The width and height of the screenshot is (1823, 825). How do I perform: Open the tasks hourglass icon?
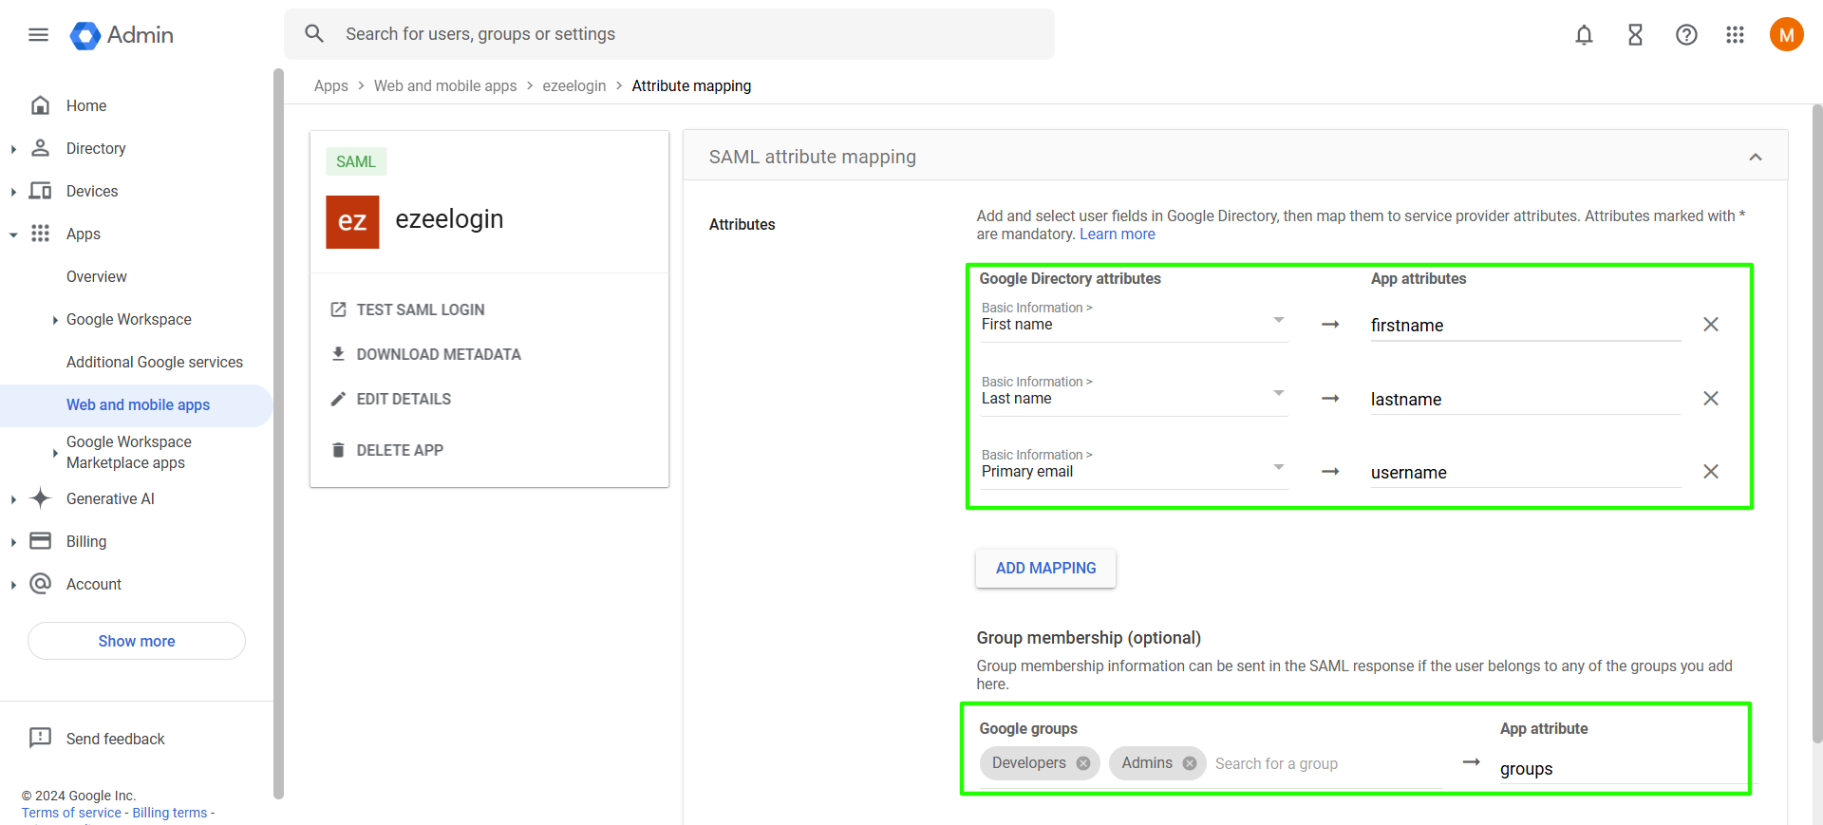point(1635,35)
